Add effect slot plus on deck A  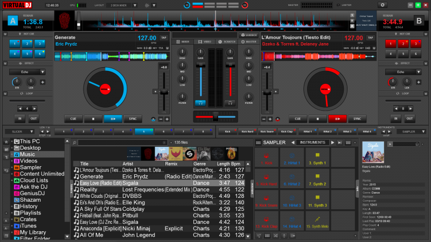click(x=43, y=82)
